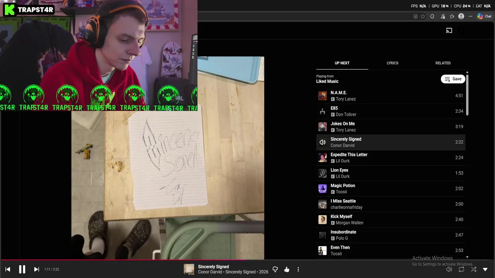Viewport: 495px width, 278px height.
Task: Switch to the Lyrics tab
Action: (x=392, y=63)
